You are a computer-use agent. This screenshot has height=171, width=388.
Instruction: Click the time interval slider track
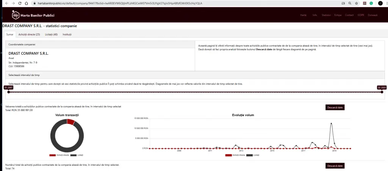click(195, 92)
